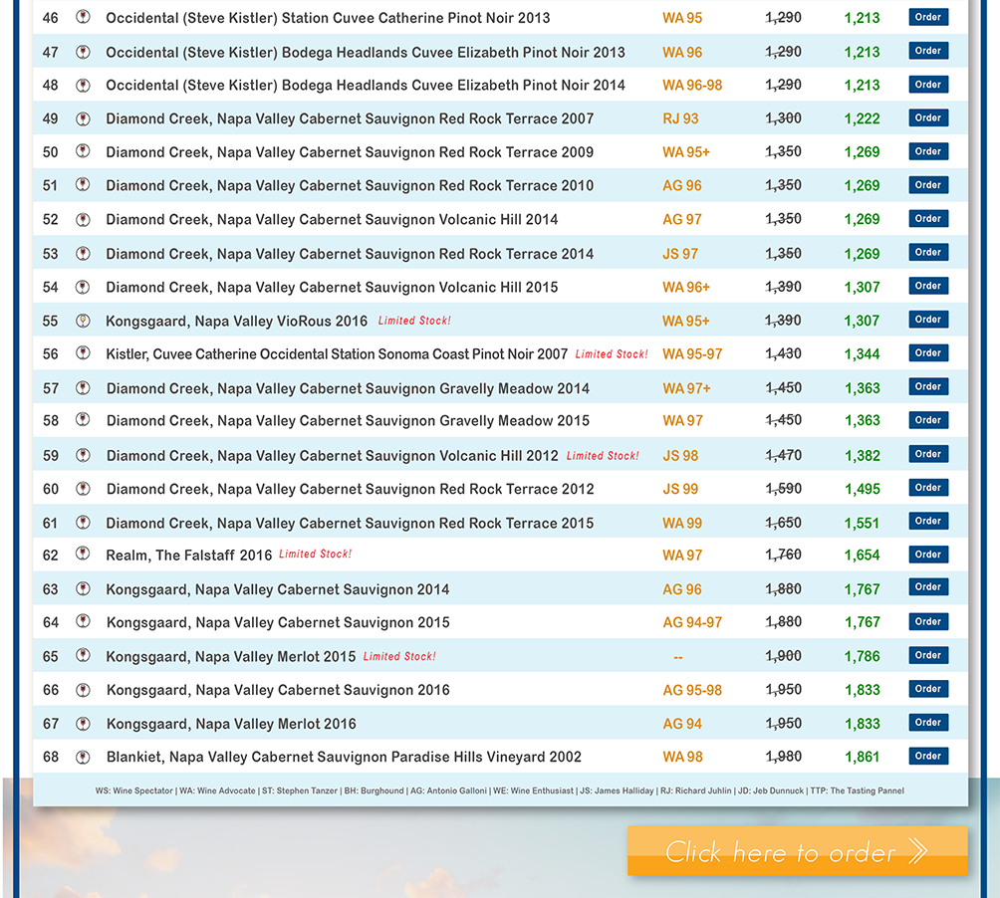Click the white wine icon in row 55
Screen dimensions: 1000x898
[x=83, y=321]
